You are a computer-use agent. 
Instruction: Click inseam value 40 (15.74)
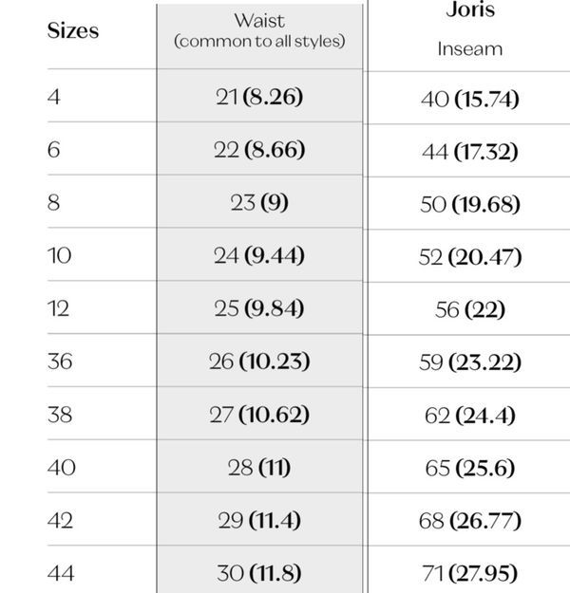click(469, 98)
